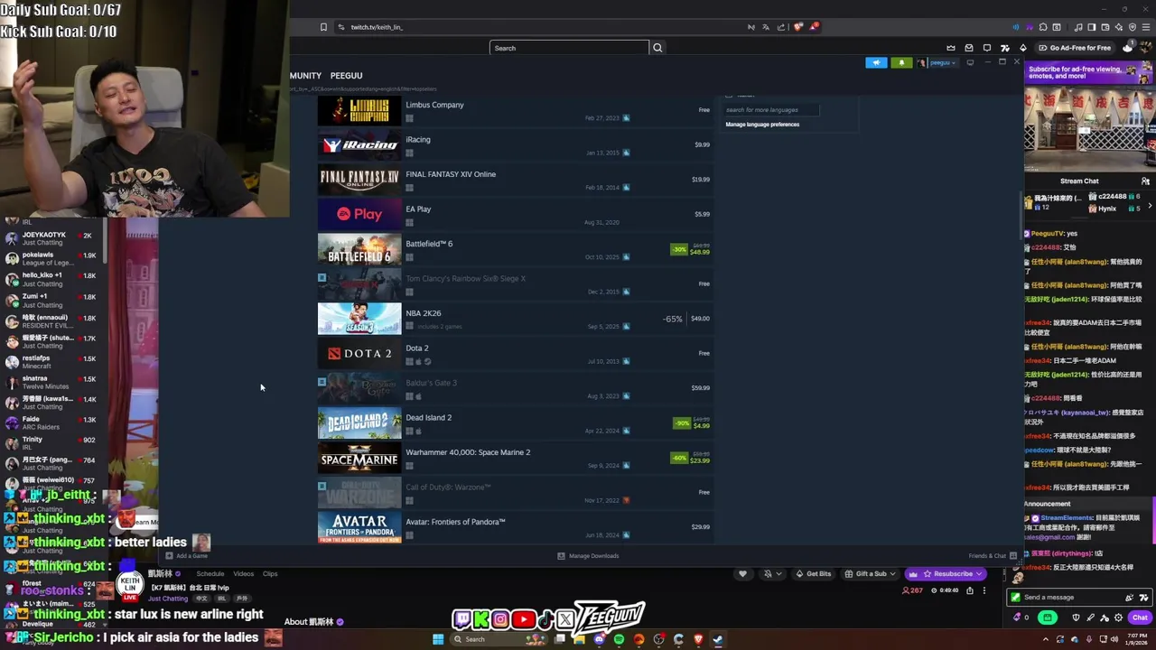Open Warhammer 40,000: Space Marine 2 listing
The width and height of the screenshot is (1156, 650).
pyautogui.click(x=515, y=458)
